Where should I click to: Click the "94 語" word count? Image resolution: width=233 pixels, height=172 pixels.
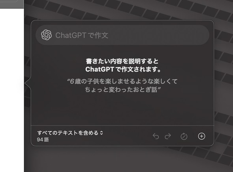(43, 140)
